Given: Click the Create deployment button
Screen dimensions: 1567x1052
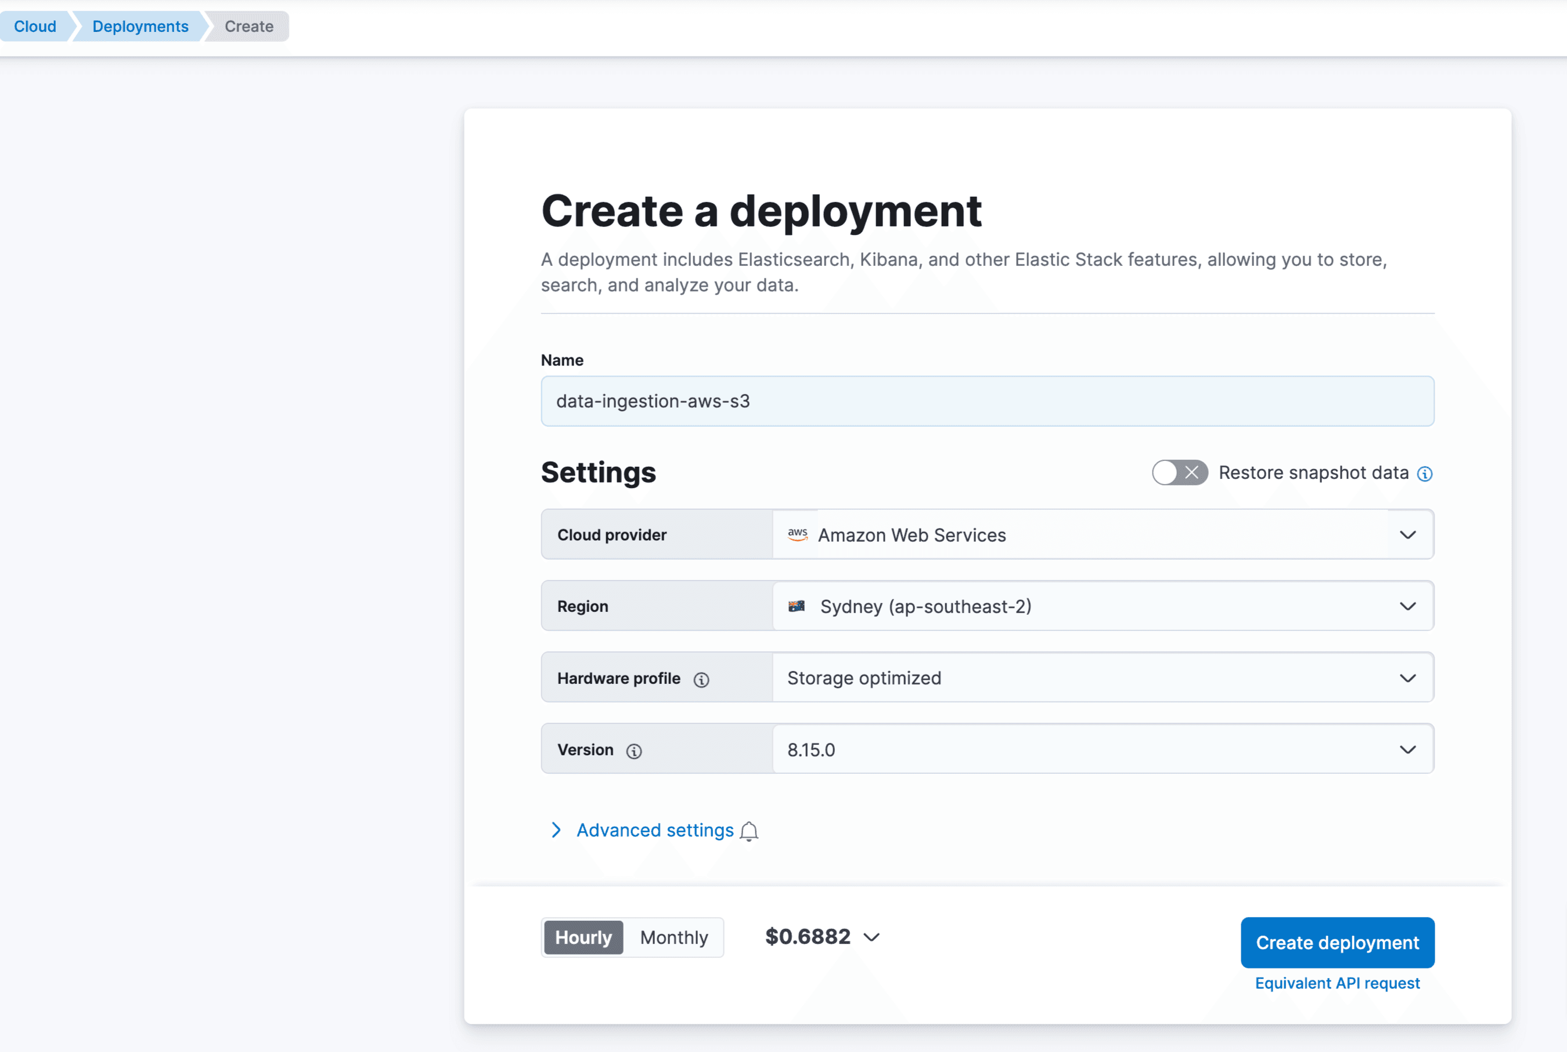Looking at the screenshot, I should [x=1337, y=943].
